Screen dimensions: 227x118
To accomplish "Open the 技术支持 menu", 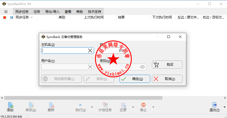I will 94,12.
